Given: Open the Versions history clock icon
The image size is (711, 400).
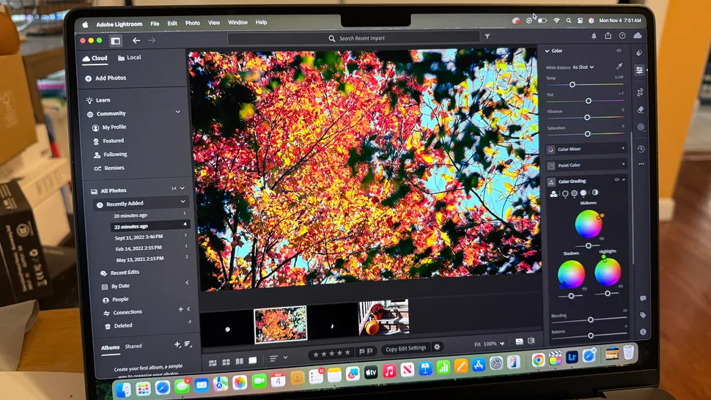Looking at the screenshot, I should (x=641, y=149).
